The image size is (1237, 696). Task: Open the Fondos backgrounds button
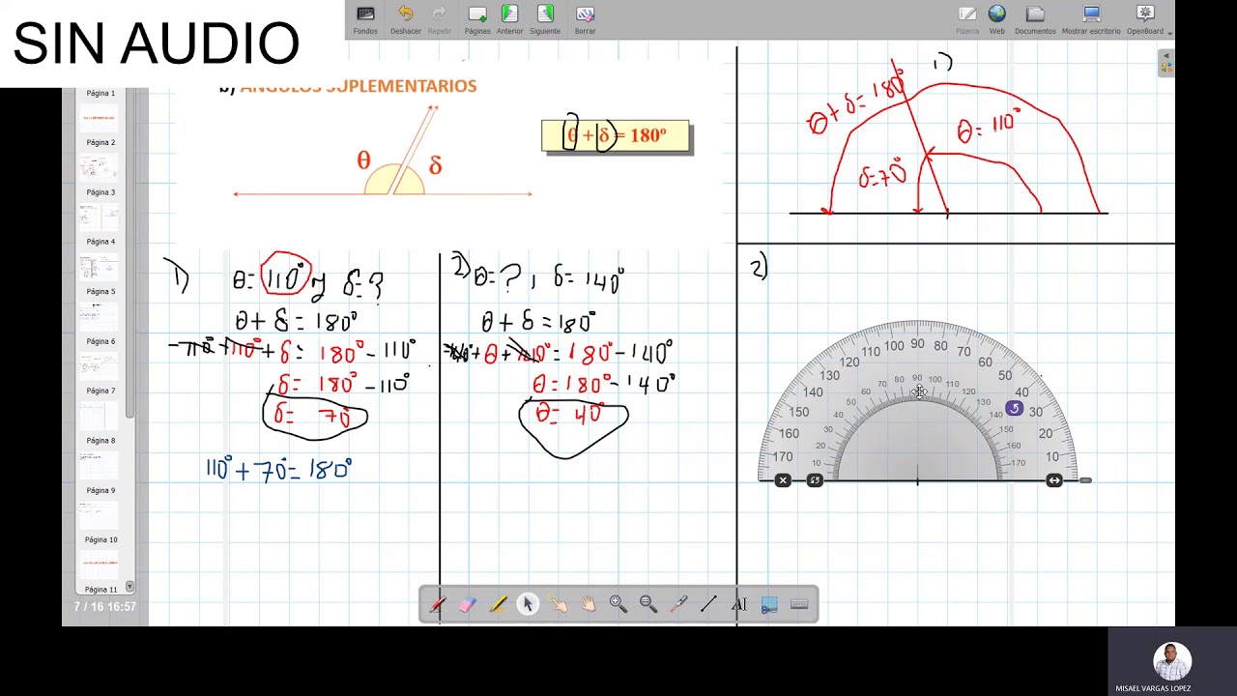point(365,19)
